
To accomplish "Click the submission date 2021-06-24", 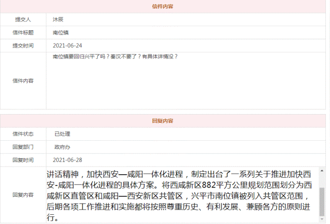I will (67, 46).
